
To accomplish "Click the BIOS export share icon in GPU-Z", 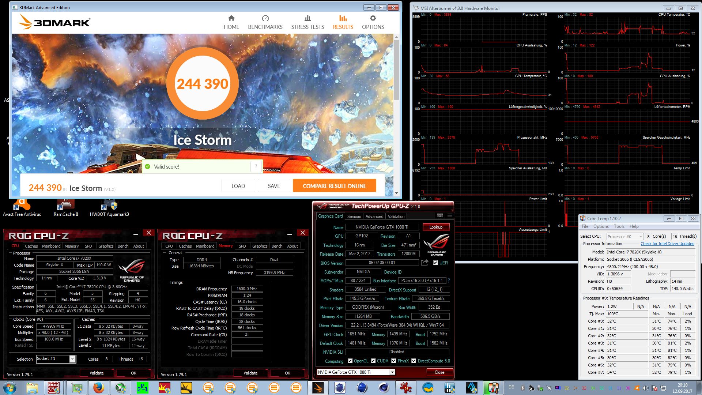I will 424,263.
